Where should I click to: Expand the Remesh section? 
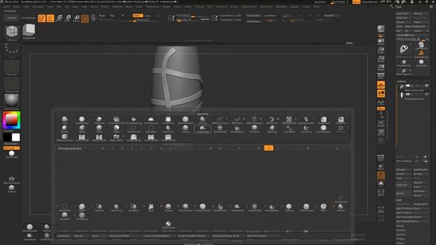401,234
